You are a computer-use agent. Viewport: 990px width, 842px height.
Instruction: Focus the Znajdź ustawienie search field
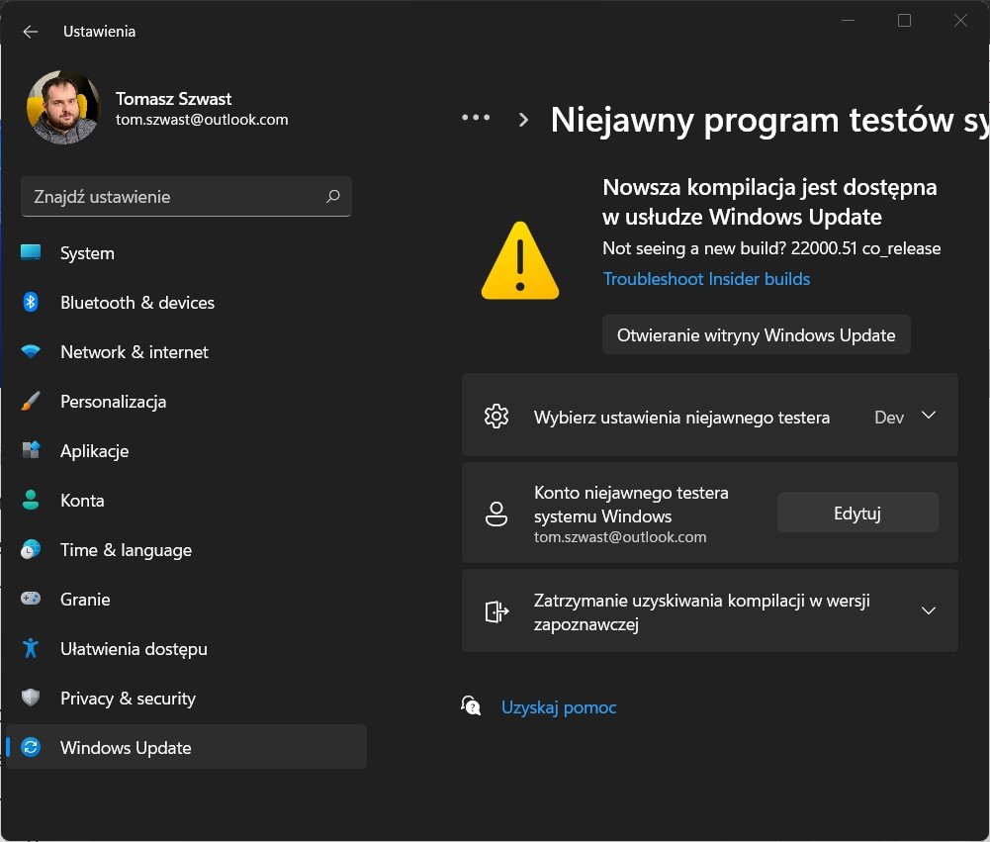186,197
